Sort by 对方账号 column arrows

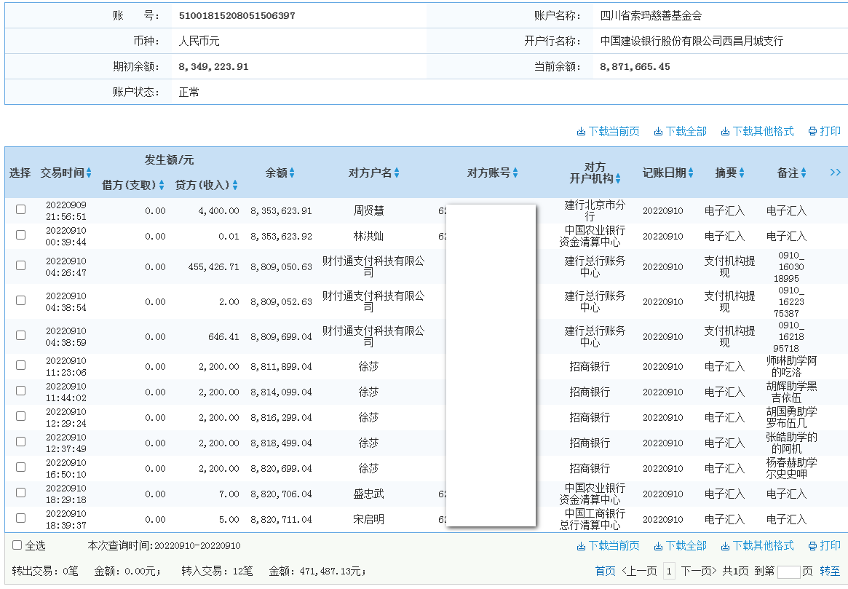click(x=515, y=173)
